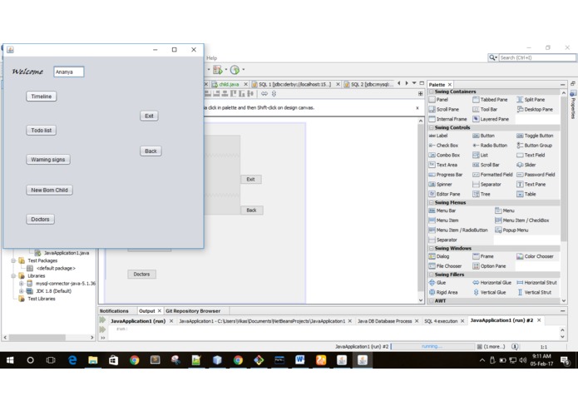Click the Timeline button in the running app

42,97
